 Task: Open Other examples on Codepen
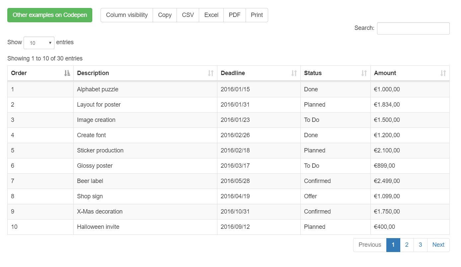50,15
